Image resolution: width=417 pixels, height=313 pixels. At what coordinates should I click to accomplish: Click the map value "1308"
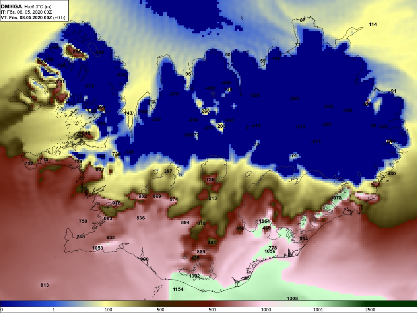[292, 299]
